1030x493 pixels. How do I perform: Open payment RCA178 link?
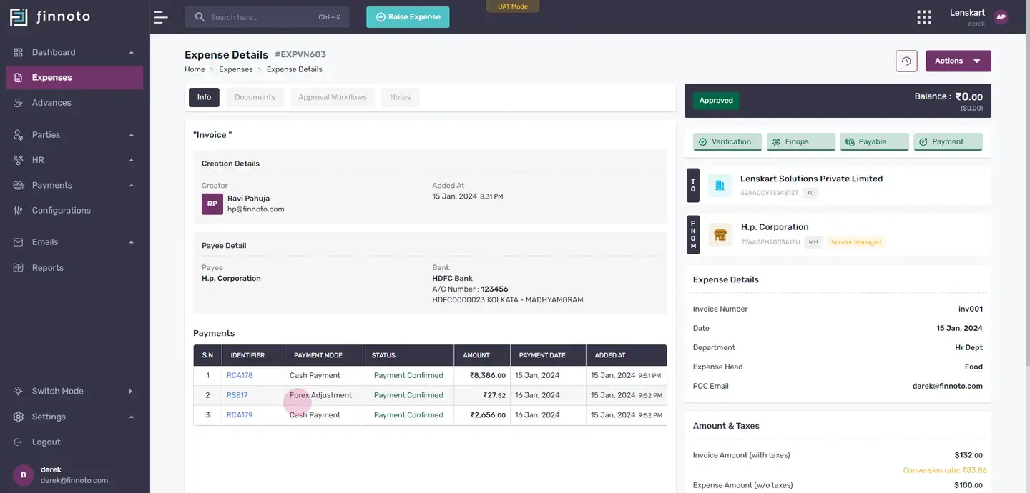[x=240, y=375]
